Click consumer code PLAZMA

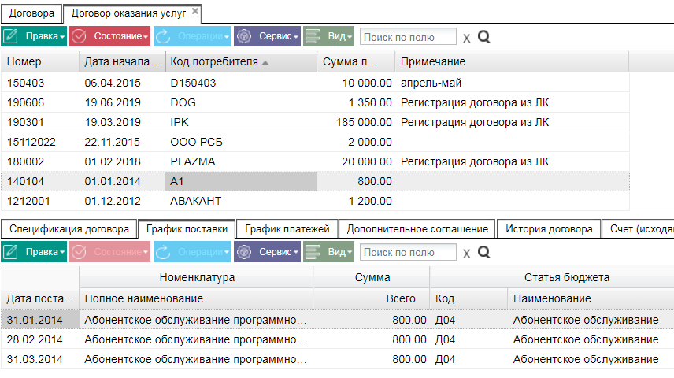[x=193, y=161]
